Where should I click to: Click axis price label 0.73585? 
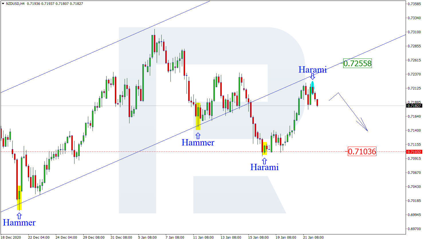click(x=414, y=4)
